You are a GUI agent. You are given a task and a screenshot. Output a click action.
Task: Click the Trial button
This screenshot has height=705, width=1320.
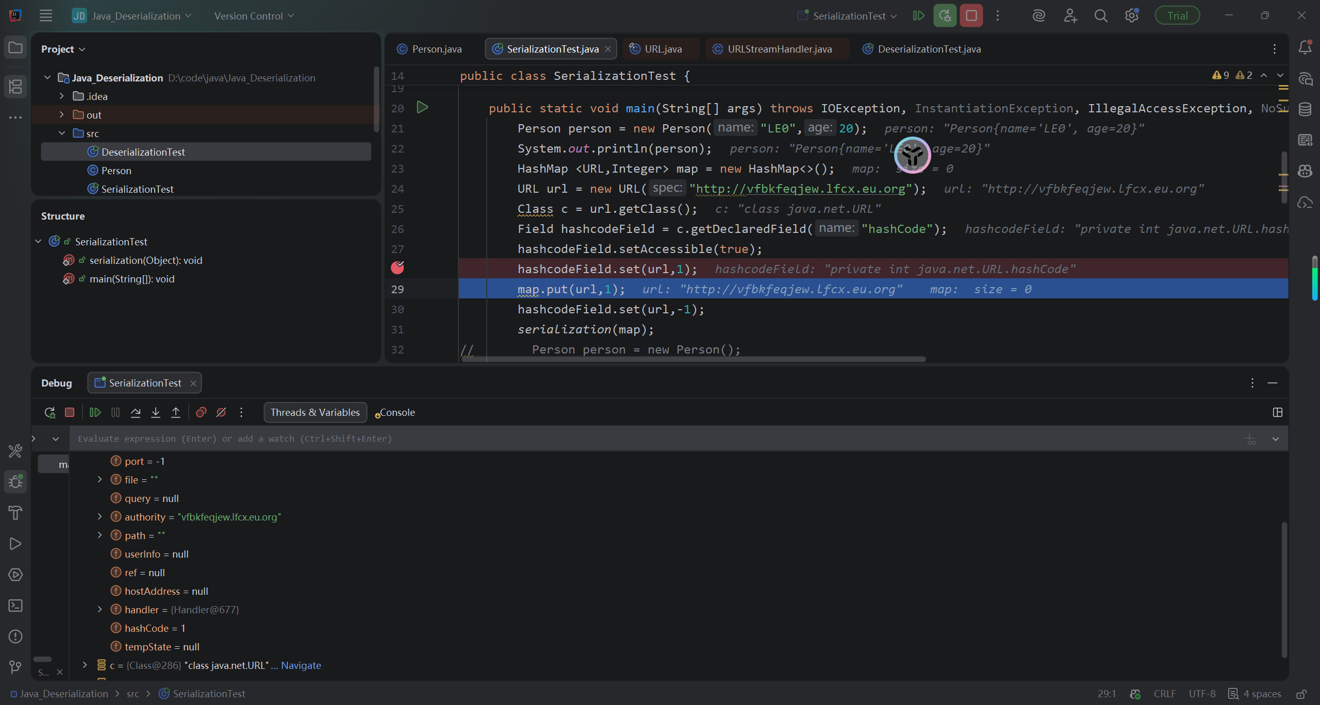1177,16
